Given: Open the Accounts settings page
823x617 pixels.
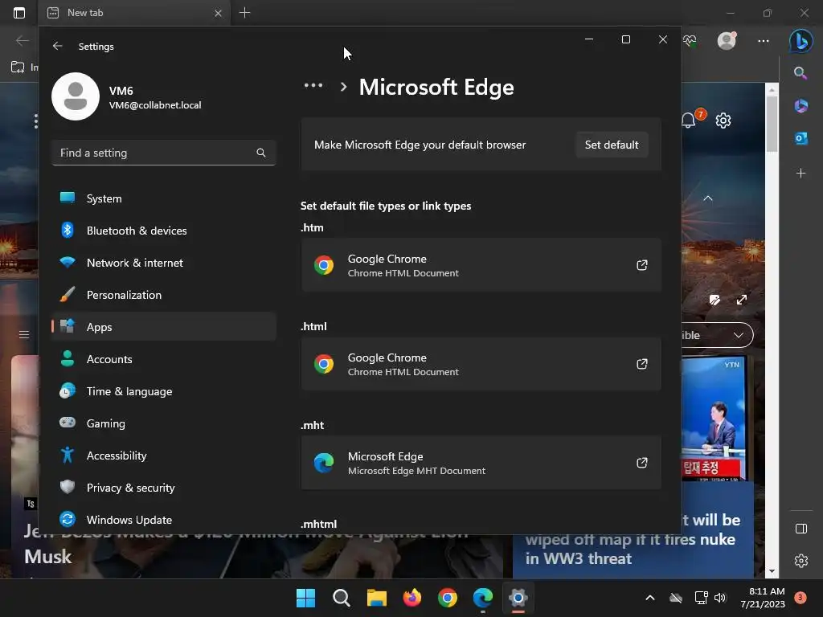Looking at the screenshot, I should [164, 359].
